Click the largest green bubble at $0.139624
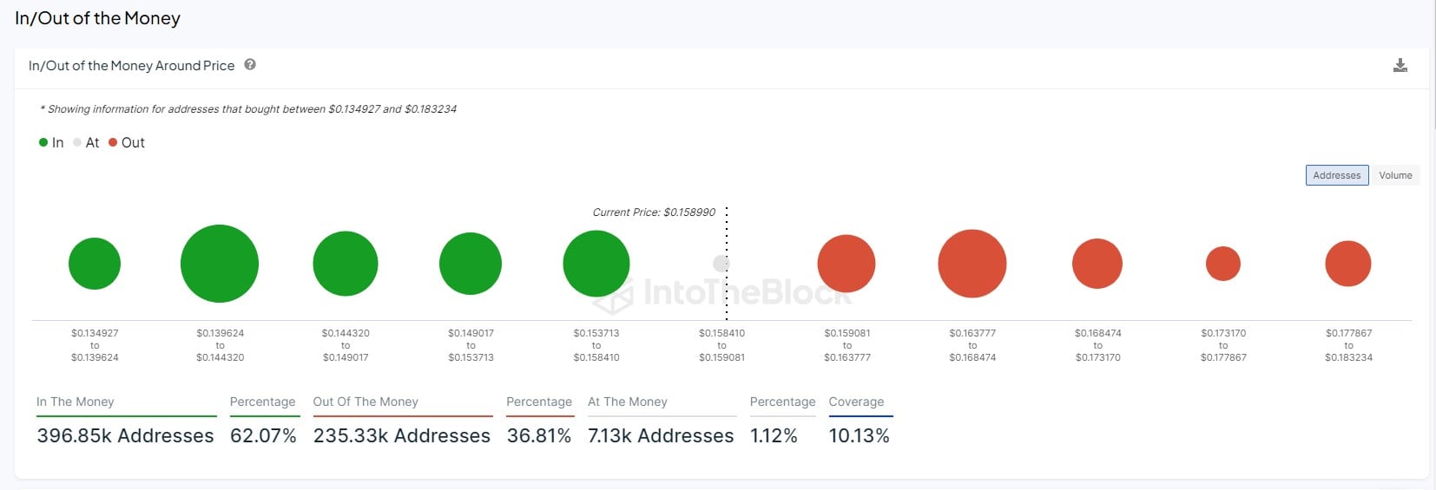The image size is (1436, 490). [220, 264]
